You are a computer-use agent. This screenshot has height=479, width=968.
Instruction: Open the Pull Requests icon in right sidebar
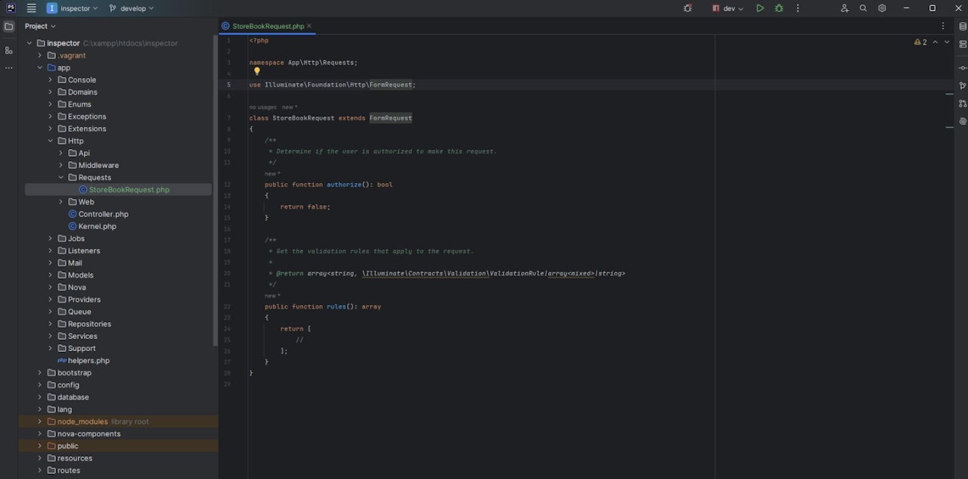pos(962,104)
